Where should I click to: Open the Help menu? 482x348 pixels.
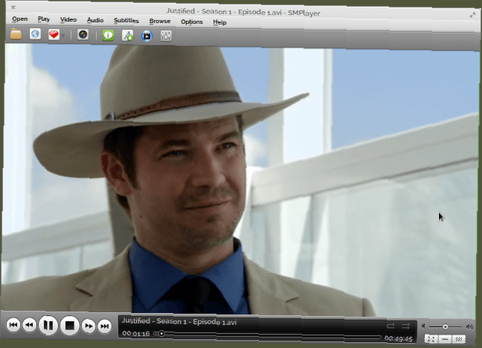(219, 22)
